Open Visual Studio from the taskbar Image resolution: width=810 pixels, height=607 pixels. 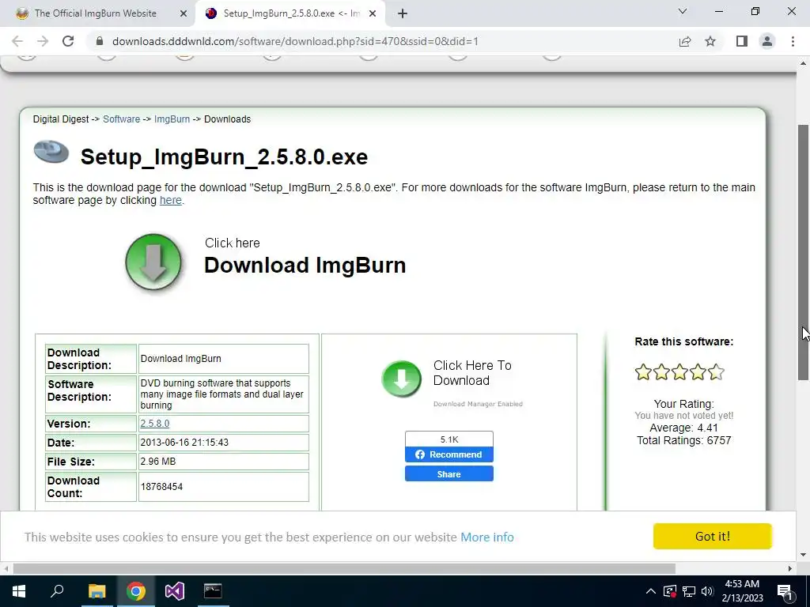(x=175, y=591)
